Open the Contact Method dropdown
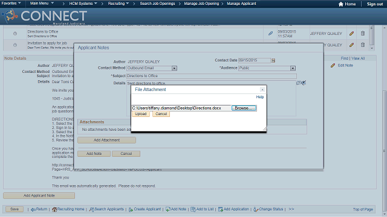387x217 pixels. (x=174, y=68)
